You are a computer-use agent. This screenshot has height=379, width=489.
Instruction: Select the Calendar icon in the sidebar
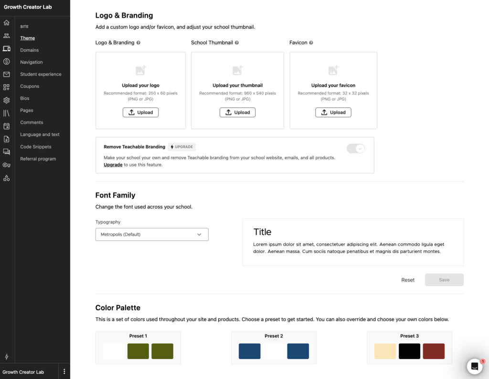coord(7,126)
